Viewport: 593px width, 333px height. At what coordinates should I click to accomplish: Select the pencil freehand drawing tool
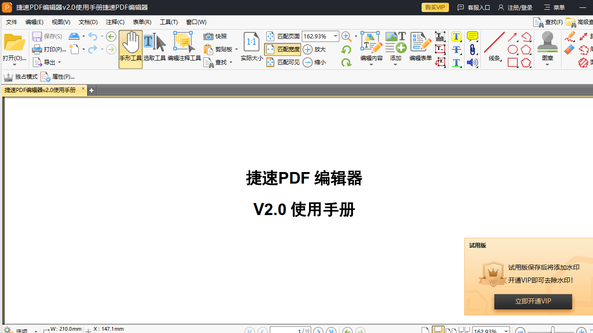pyautogui.click(x=569, y=36)
